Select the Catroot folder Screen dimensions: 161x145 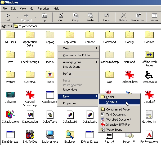click(90, 37)
